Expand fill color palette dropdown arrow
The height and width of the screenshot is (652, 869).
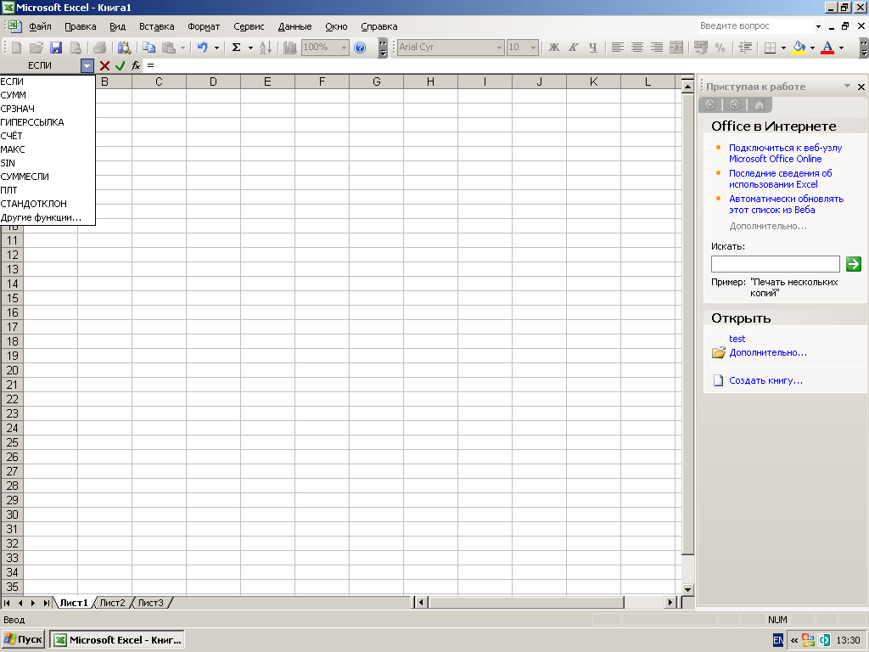tap(812, 48)
